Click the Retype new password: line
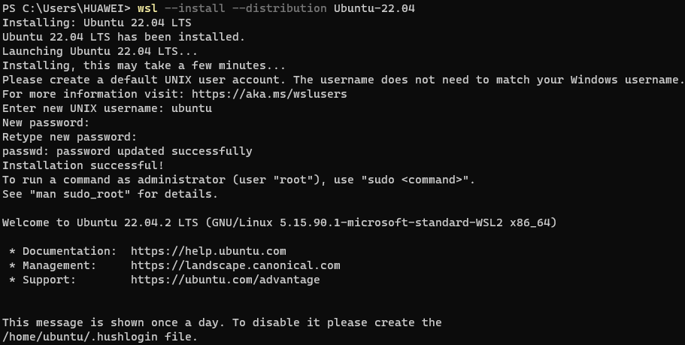Viewport: 685px width, 345px height. (x=69, y=137)
